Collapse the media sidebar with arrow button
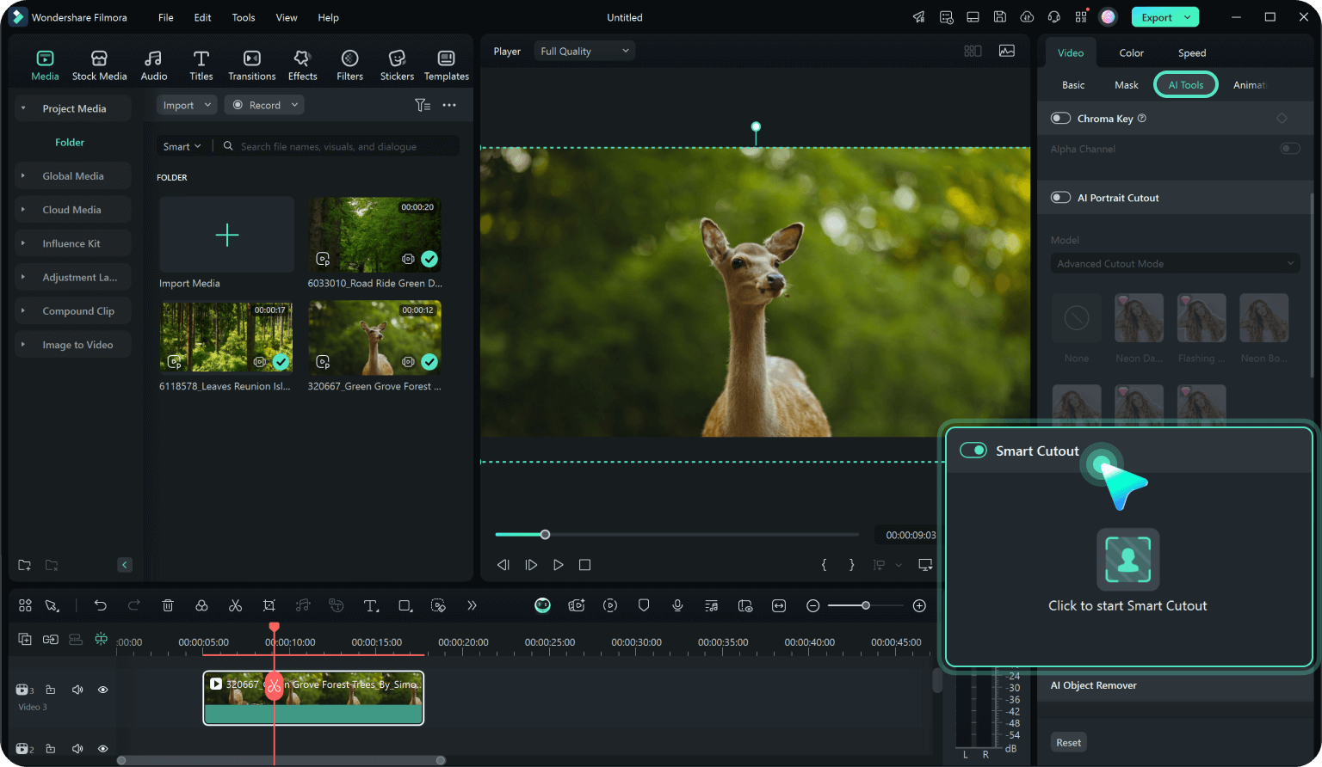 click(x=125, y=565)
